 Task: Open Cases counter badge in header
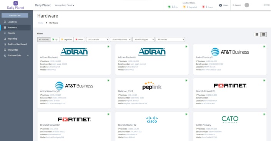(220, 5)
